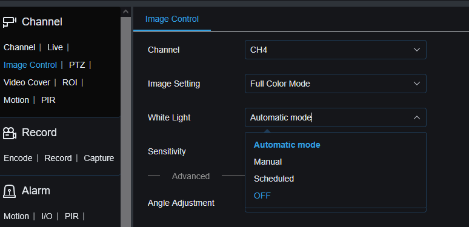This screenshot has width=469, height=227.
Task: Click the sidebar vertical scrollbar track
Action: coord(125,122)
